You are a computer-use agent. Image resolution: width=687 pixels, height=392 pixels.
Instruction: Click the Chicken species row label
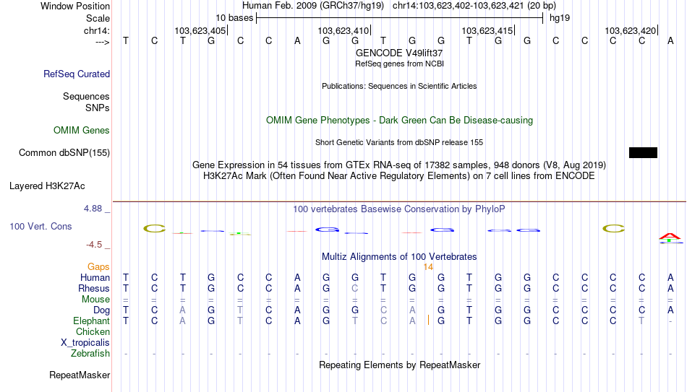[x=93, y=331]
